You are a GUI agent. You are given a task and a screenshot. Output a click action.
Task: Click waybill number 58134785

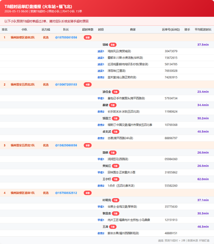(171, 64)
